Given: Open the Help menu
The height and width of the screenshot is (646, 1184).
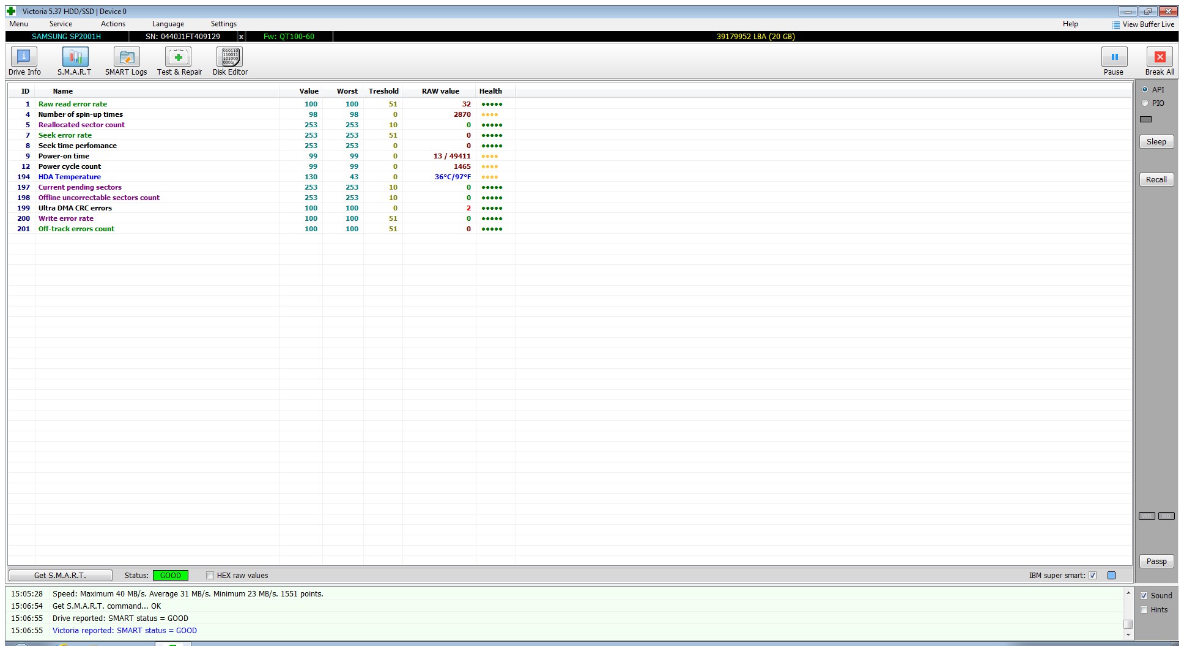Looking at the screenshot, I should [x=1070, y=24].
